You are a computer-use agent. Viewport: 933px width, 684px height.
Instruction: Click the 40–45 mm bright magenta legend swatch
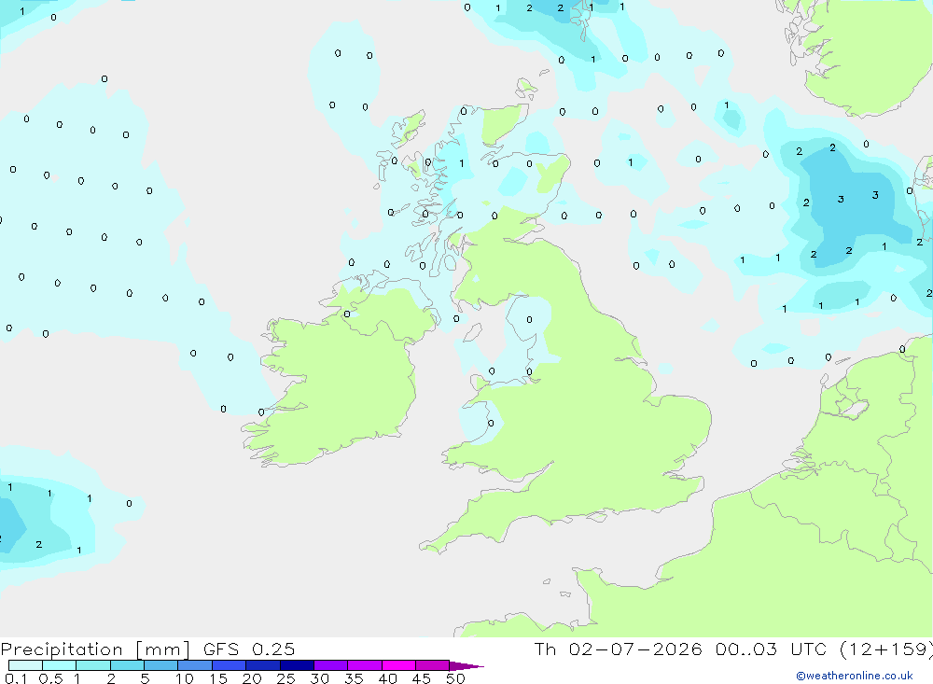coord(398,665)
